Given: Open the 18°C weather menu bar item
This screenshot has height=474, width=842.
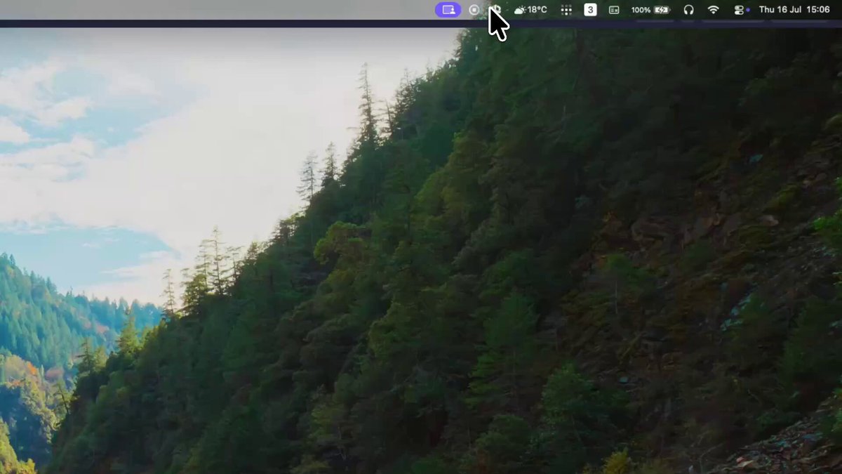Looking at the screenshot, I should click(530, 10).
